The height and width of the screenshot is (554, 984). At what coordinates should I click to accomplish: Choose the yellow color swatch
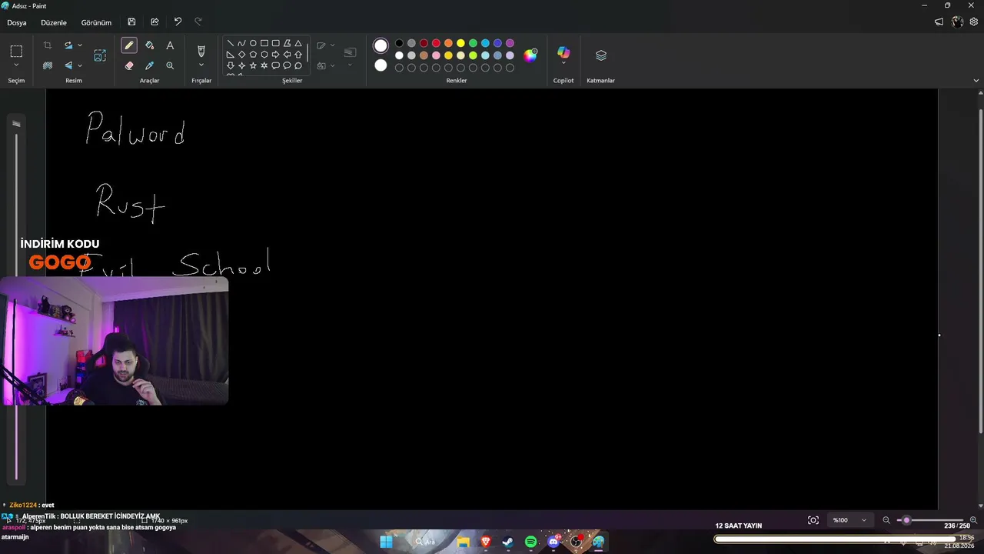point(460,43)
